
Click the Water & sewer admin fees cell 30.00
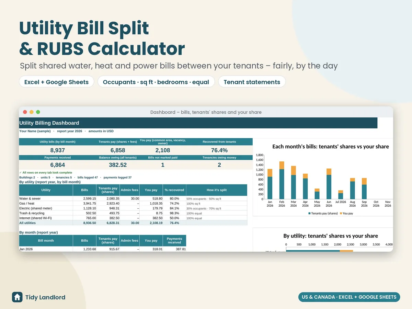coord(130,199)
